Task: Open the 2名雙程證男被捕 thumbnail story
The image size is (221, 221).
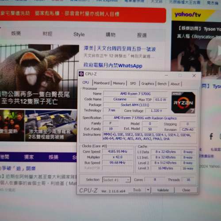Action: click(51, 126)
